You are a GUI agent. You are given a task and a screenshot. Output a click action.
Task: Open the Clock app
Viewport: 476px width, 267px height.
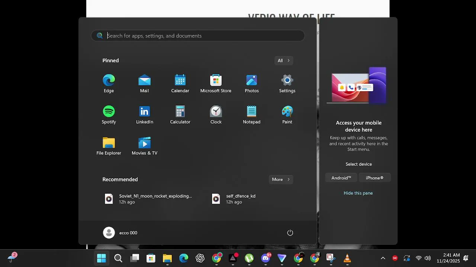[x=216, y=115]
